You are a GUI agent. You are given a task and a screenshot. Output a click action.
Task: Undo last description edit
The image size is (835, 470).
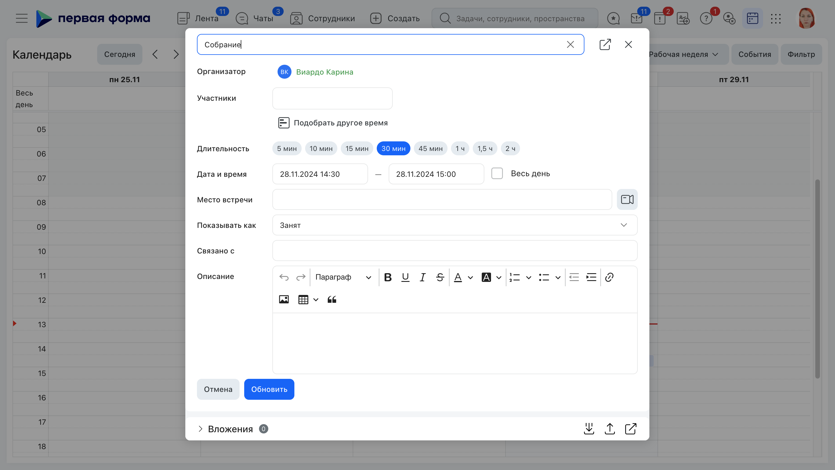(x=284, y=277)
